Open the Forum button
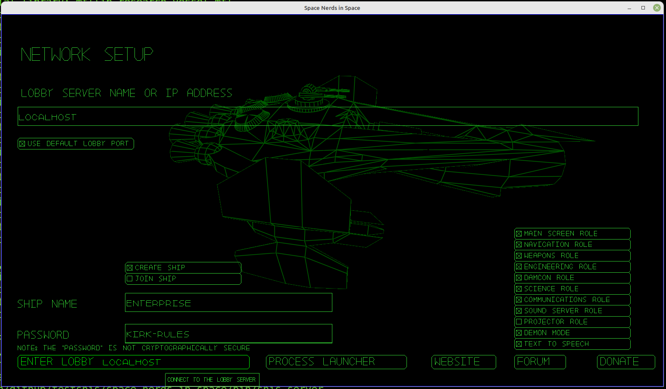 pyautogui.click(x=540, y=362)
